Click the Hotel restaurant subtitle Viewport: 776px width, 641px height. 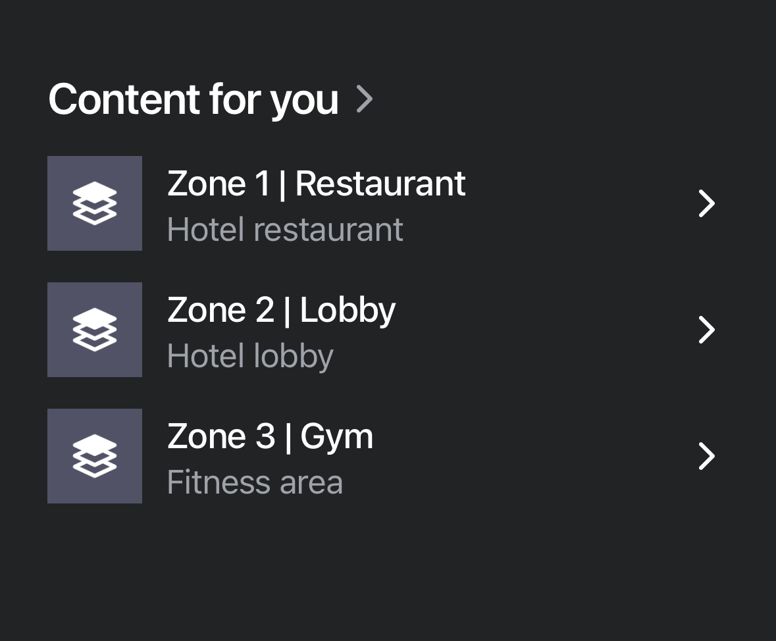click(x=284, y=230)
